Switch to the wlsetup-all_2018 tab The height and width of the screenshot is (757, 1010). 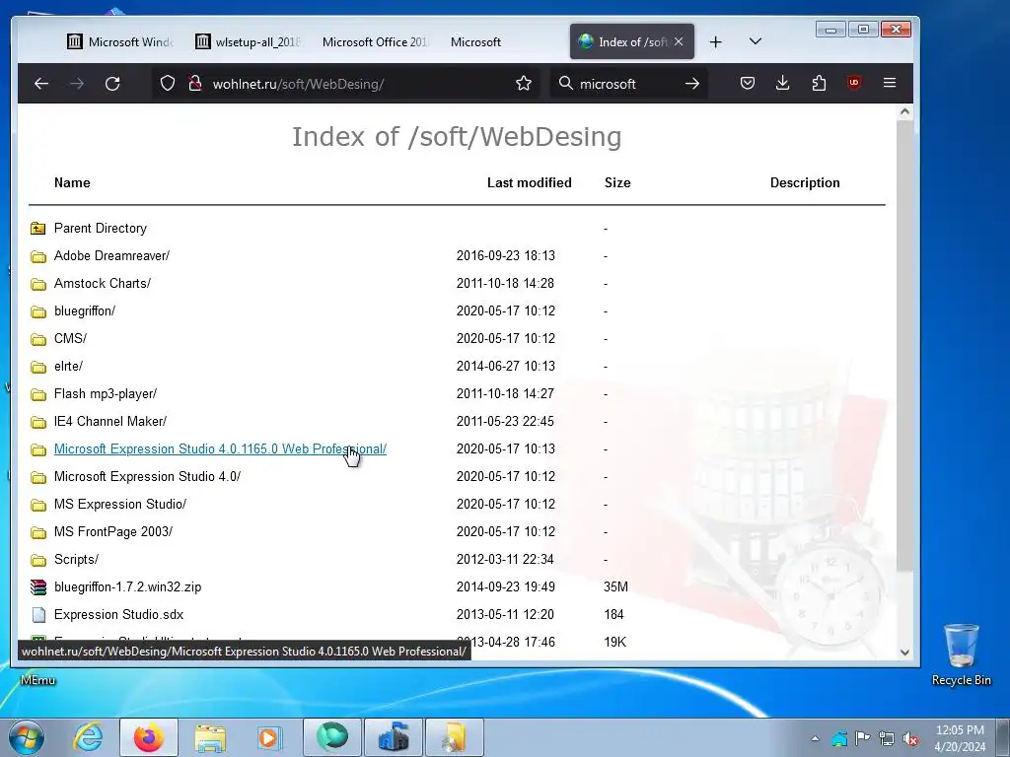click(x=248, y=41)
